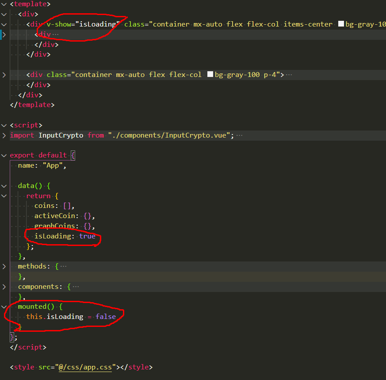Click the graphCoins property
The width and height of the screenshot is (386, 380).
(55, 226)
